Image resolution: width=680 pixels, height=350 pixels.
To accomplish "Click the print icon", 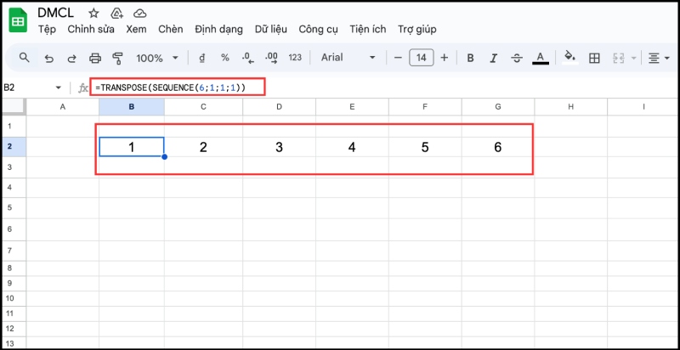I will [95, 58].
